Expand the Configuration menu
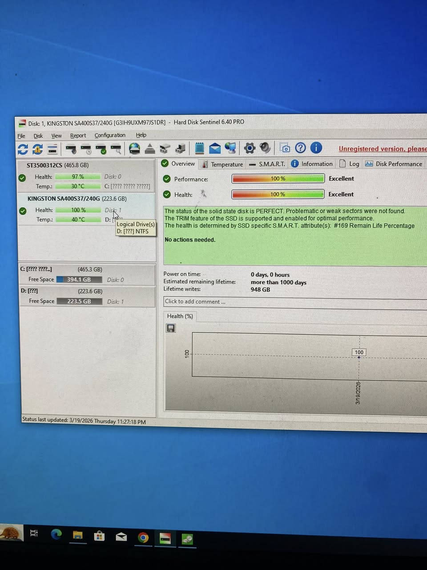This screenshot has width=427, height=570. pos(109,135)
